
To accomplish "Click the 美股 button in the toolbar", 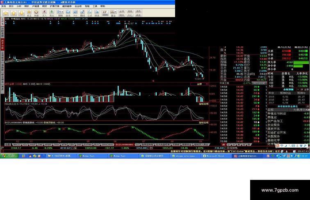I will point(138,15).
